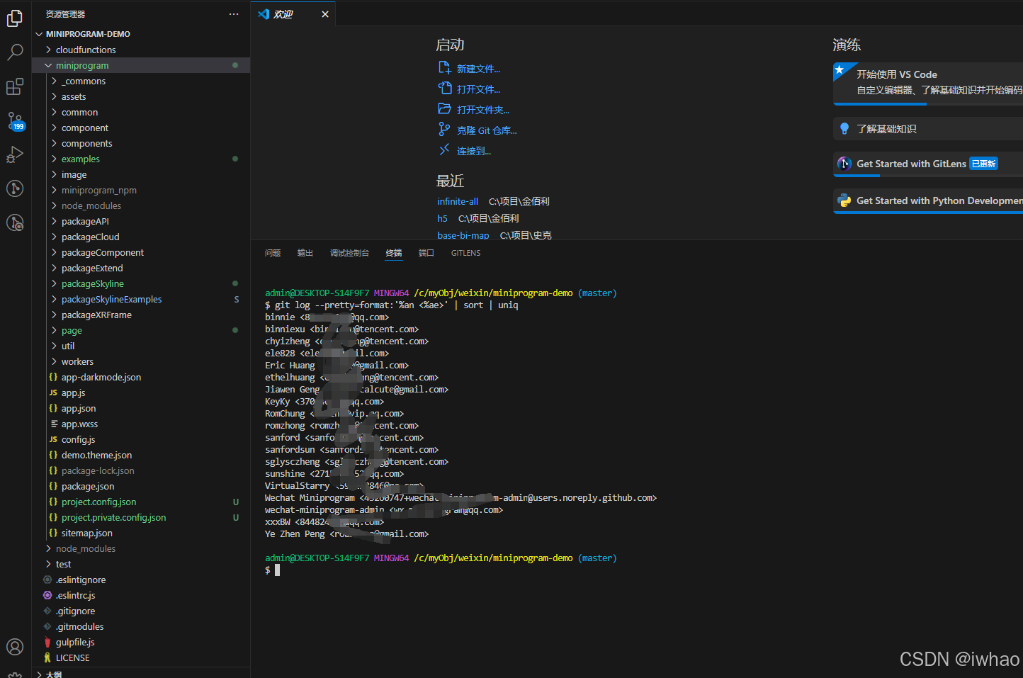Open package-lock.json in the explorer
Screen dimensions: 1023x678
coord(98,470)
